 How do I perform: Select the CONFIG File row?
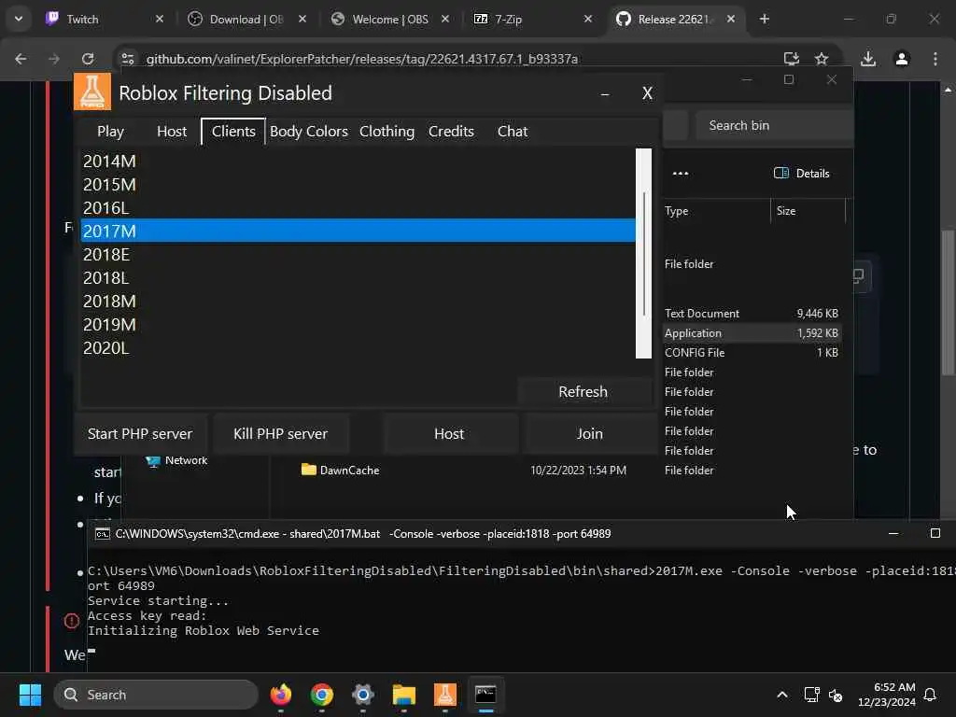point(752,352)
